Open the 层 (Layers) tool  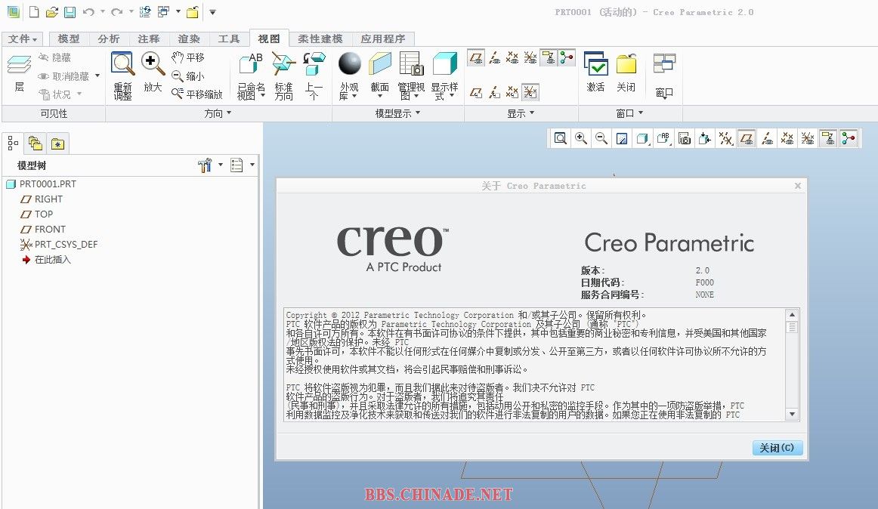tap(19, 72)
